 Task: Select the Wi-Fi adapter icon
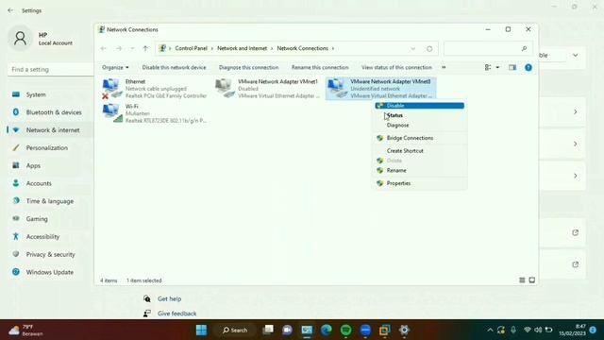click(x=112, y=113)
